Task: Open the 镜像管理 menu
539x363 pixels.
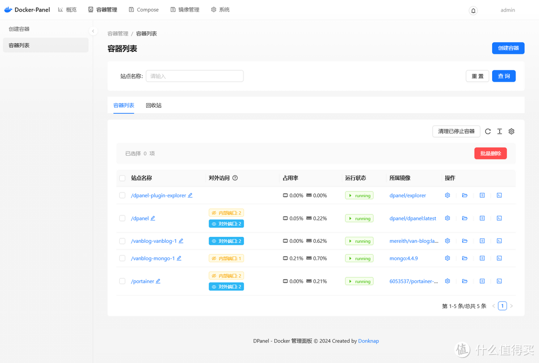Action: click(x=185, y=9)
